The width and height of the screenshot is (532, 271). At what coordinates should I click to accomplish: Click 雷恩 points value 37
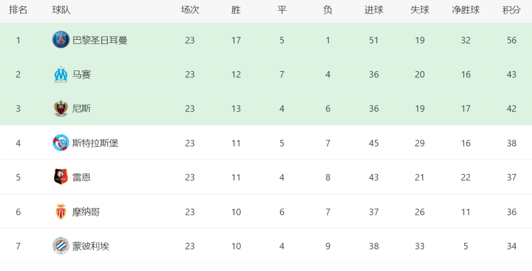click(512, 177)
